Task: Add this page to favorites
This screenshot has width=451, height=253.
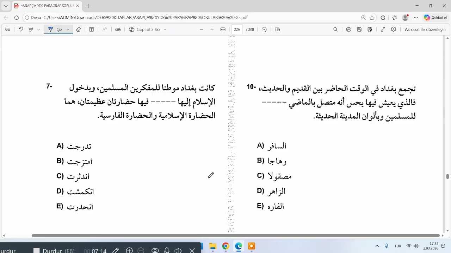Action: [x=372, y=18]
